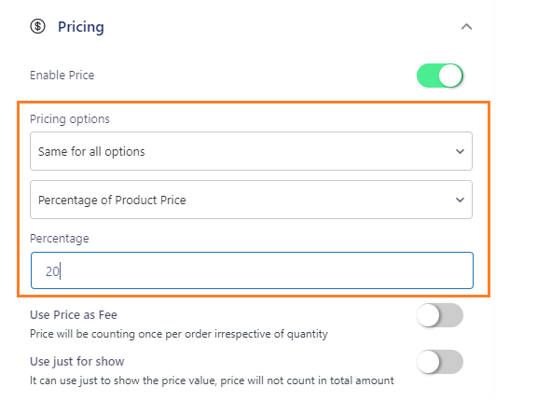This screenshot has height=415, width=551.
Task: Click the Enable Price label
Action: coord(62,76)
